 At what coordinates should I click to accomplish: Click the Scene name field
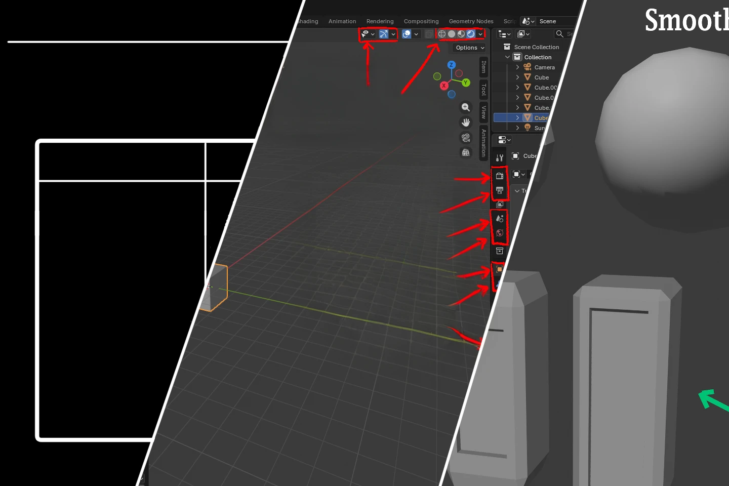pyautogui.click(x=556, y=21)
